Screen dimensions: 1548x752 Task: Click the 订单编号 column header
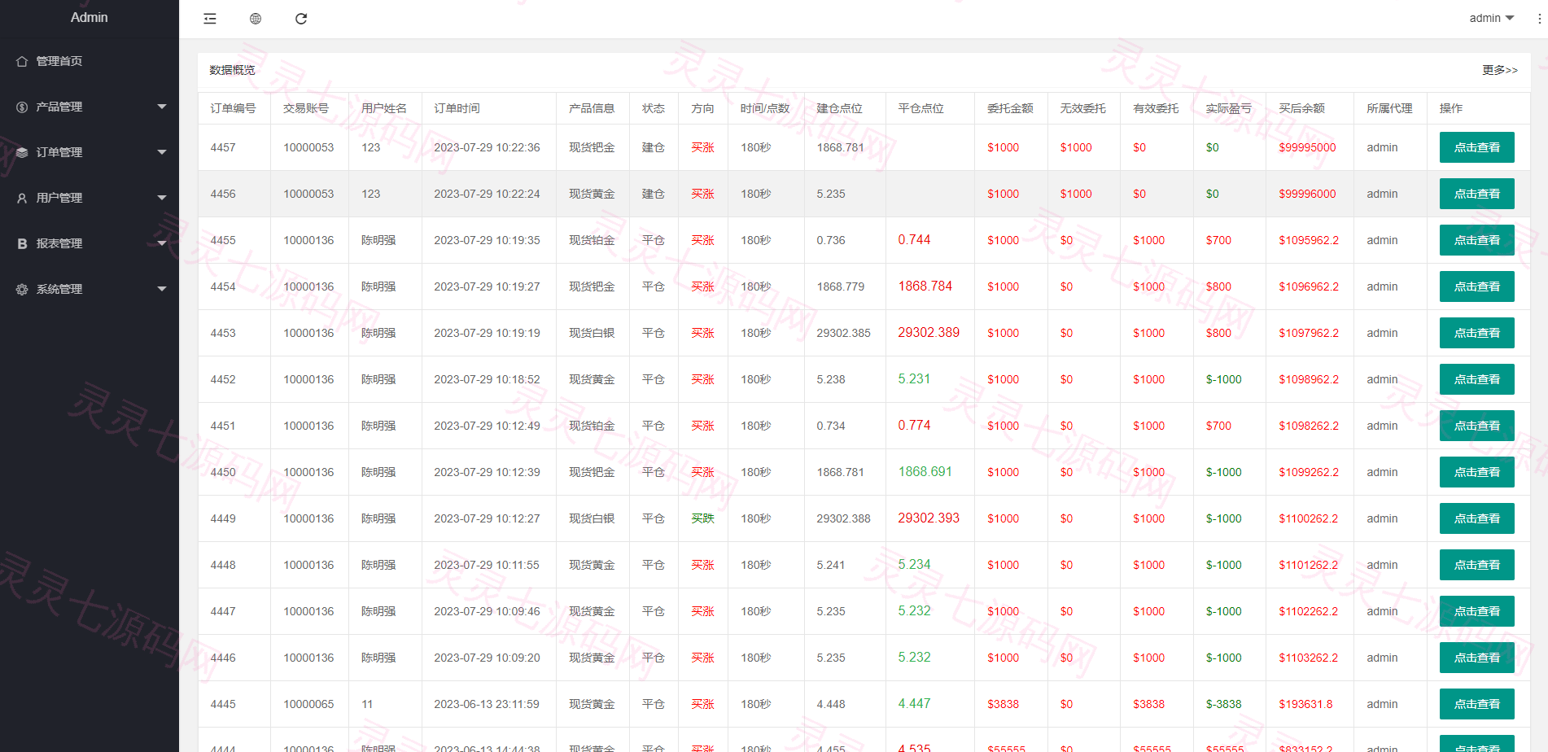(x=233, y=108)
